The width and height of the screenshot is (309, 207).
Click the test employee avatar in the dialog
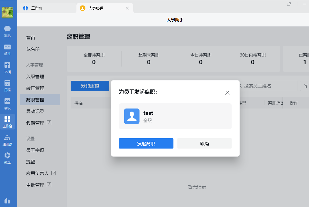point(132,115)
